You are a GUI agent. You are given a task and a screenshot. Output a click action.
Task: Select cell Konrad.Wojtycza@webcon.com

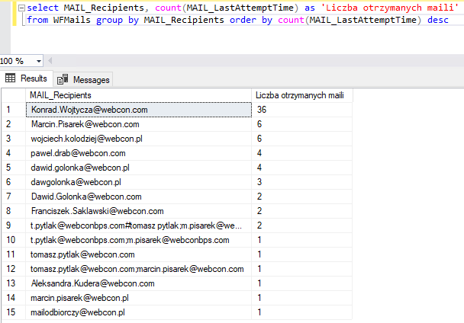(138, 110)
